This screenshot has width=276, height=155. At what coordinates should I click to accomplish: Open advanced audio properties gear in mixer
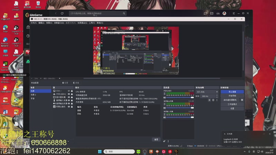[164, 141]
